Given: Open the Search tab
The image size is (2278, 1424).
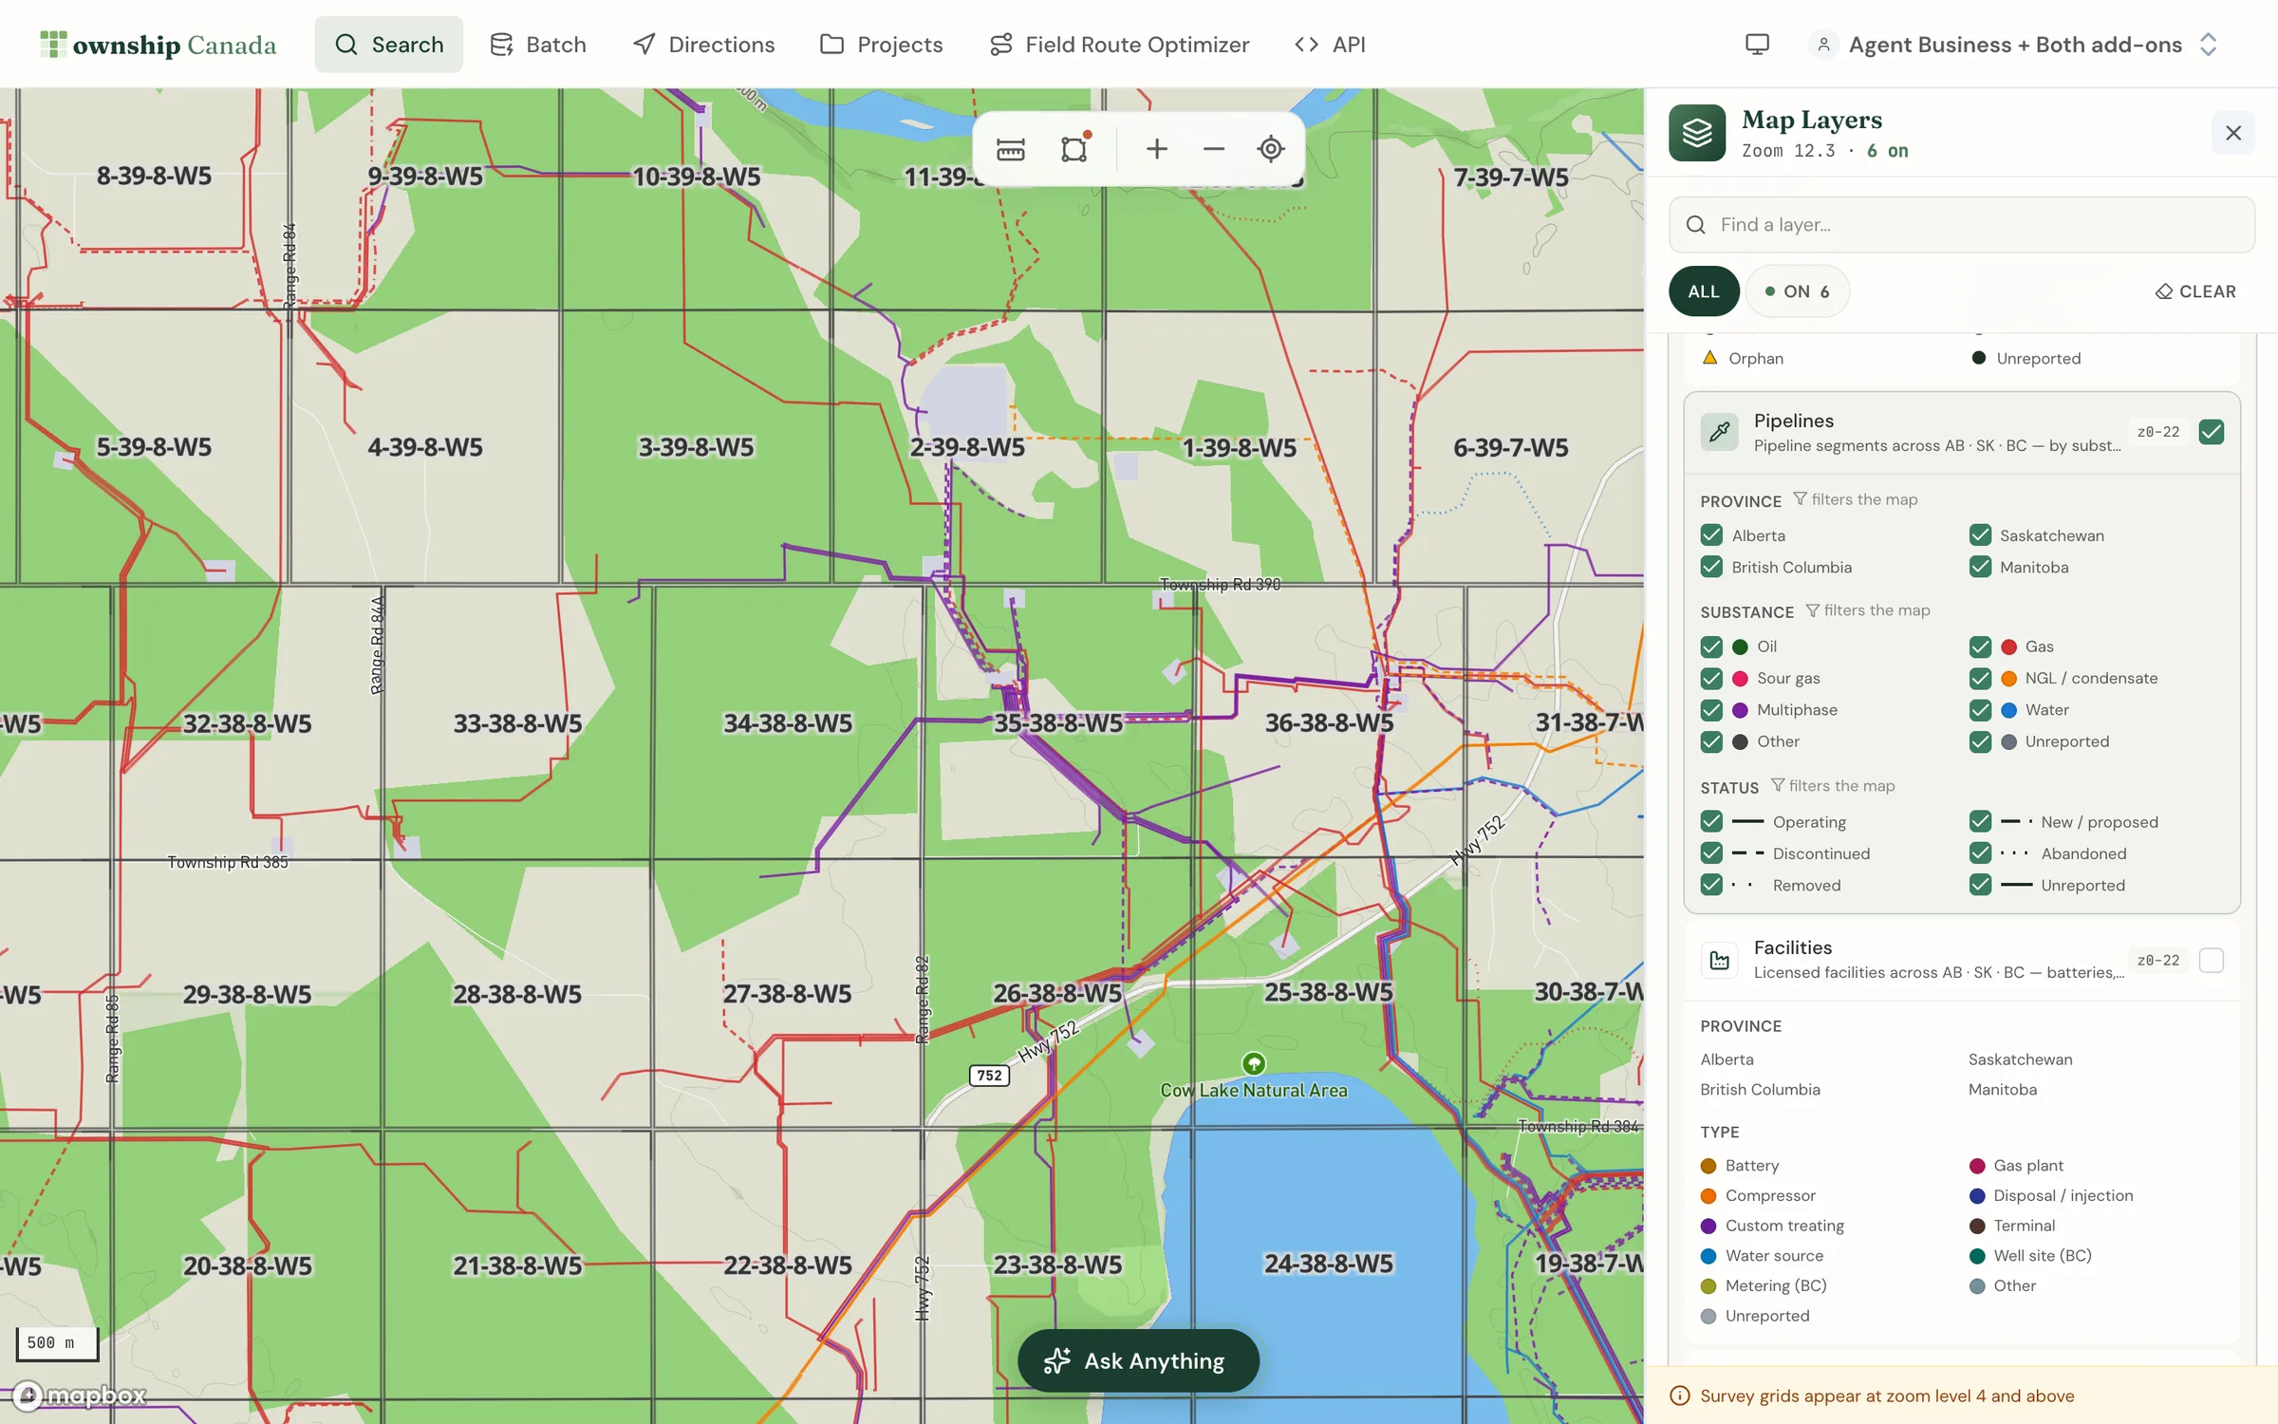Looking at the screenshot, I should tap(389, 45).
